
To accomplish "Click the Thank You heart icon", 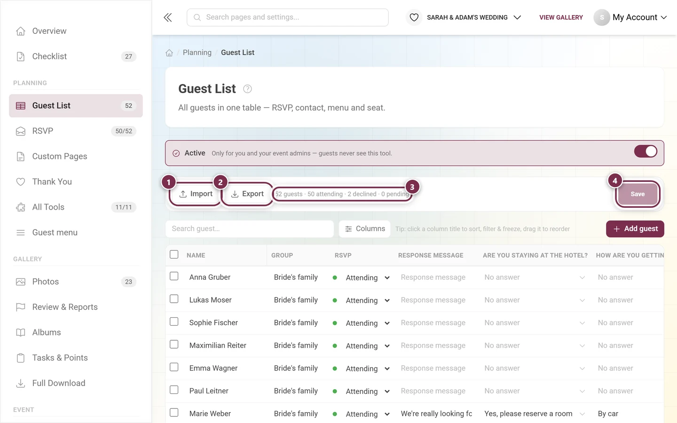I will (21, 182).
